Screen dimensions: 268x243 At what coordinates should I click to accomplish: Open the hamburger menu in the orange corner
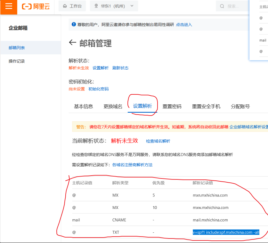click(9, 6)
